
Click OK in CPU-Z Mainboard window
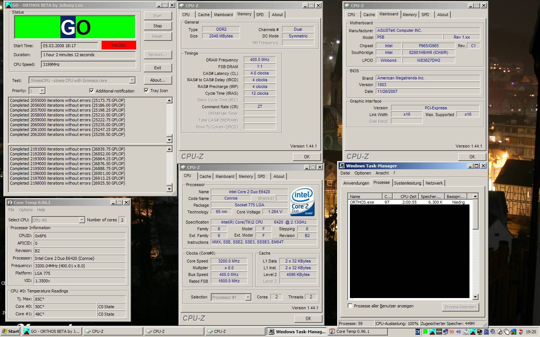point(472,157)
